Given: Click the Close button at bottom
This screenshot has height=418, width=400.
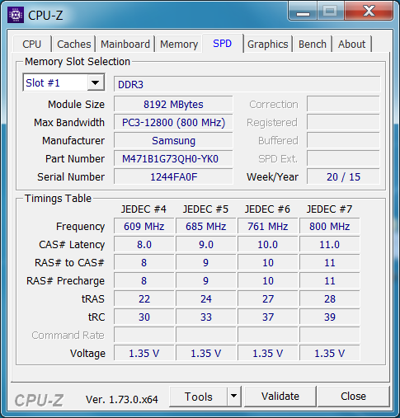Looking at the screenshot, I should click(353, 396).
